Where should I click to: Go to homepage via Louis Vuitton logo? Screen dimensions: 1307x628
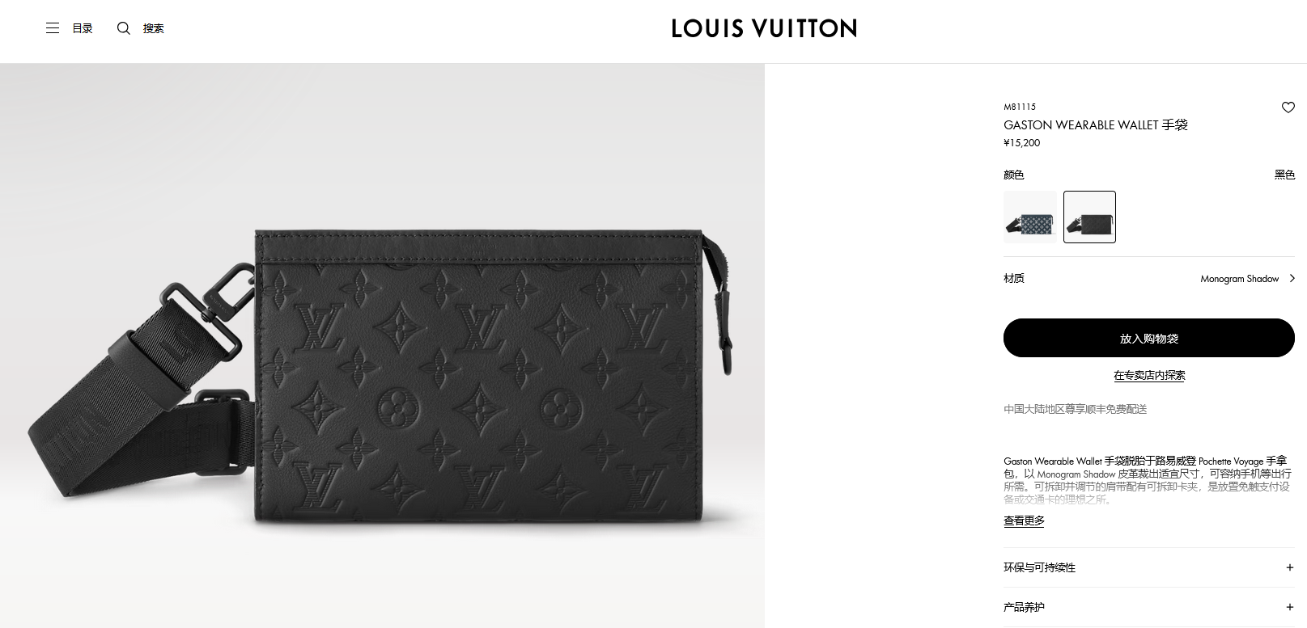(x=764, y=29)
